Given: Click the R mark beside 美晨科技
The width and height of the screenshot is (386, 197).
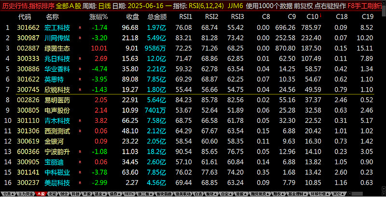Looking at the screenshot, I should [x=80, y=183].
